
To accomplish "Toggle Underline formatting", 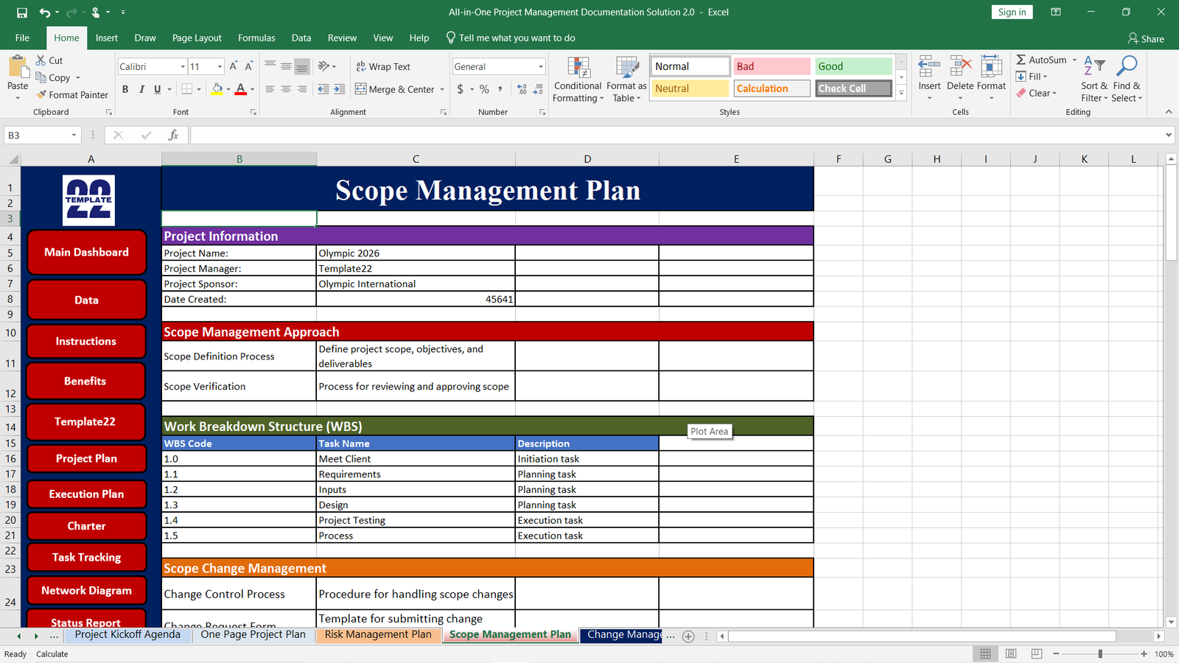I will (157, 89).
